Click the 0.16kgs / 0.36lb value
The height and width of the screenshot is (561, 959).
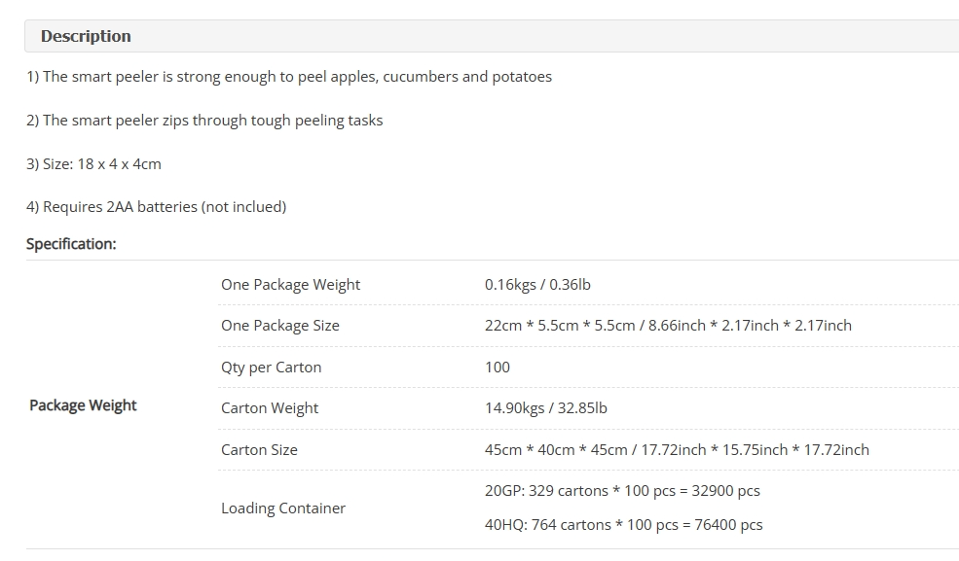tap(537, 285)
